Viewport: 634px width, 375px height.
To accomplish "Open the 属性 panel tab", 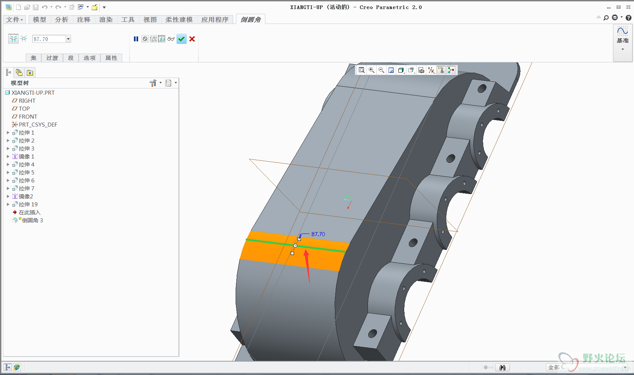I will pyautogui.click(x=111, y=58).
